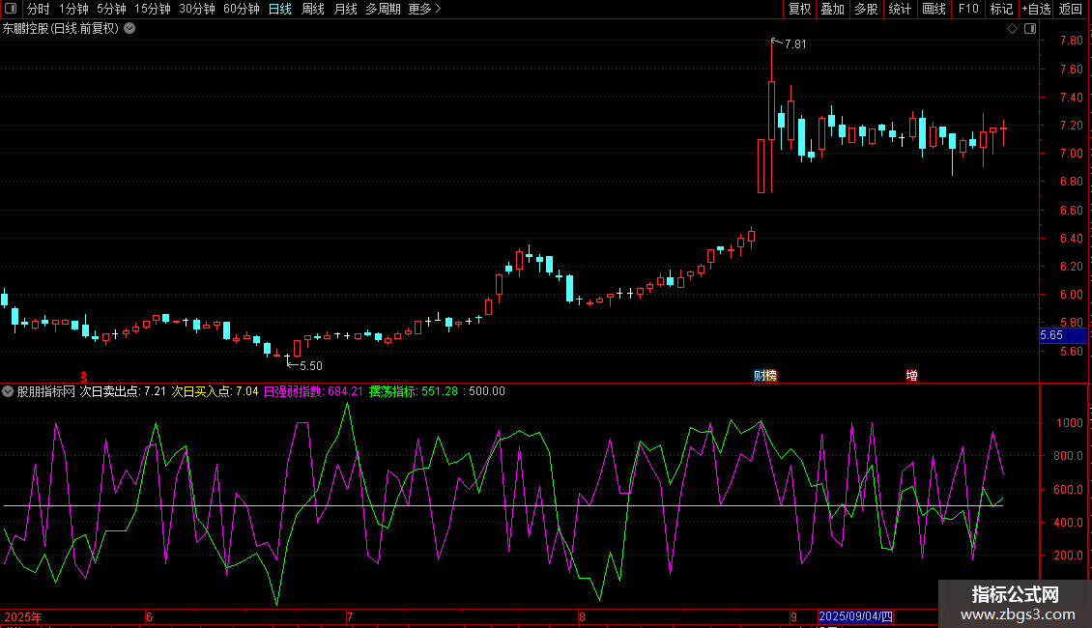1092x628 pixels.
Task: Switch to 分时 intraday view
Action: pos(38,9)
